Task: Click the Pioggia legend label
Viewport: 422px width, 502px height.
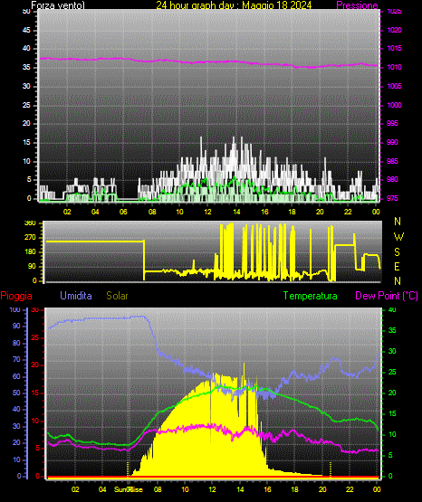Action: pos(16,296)
